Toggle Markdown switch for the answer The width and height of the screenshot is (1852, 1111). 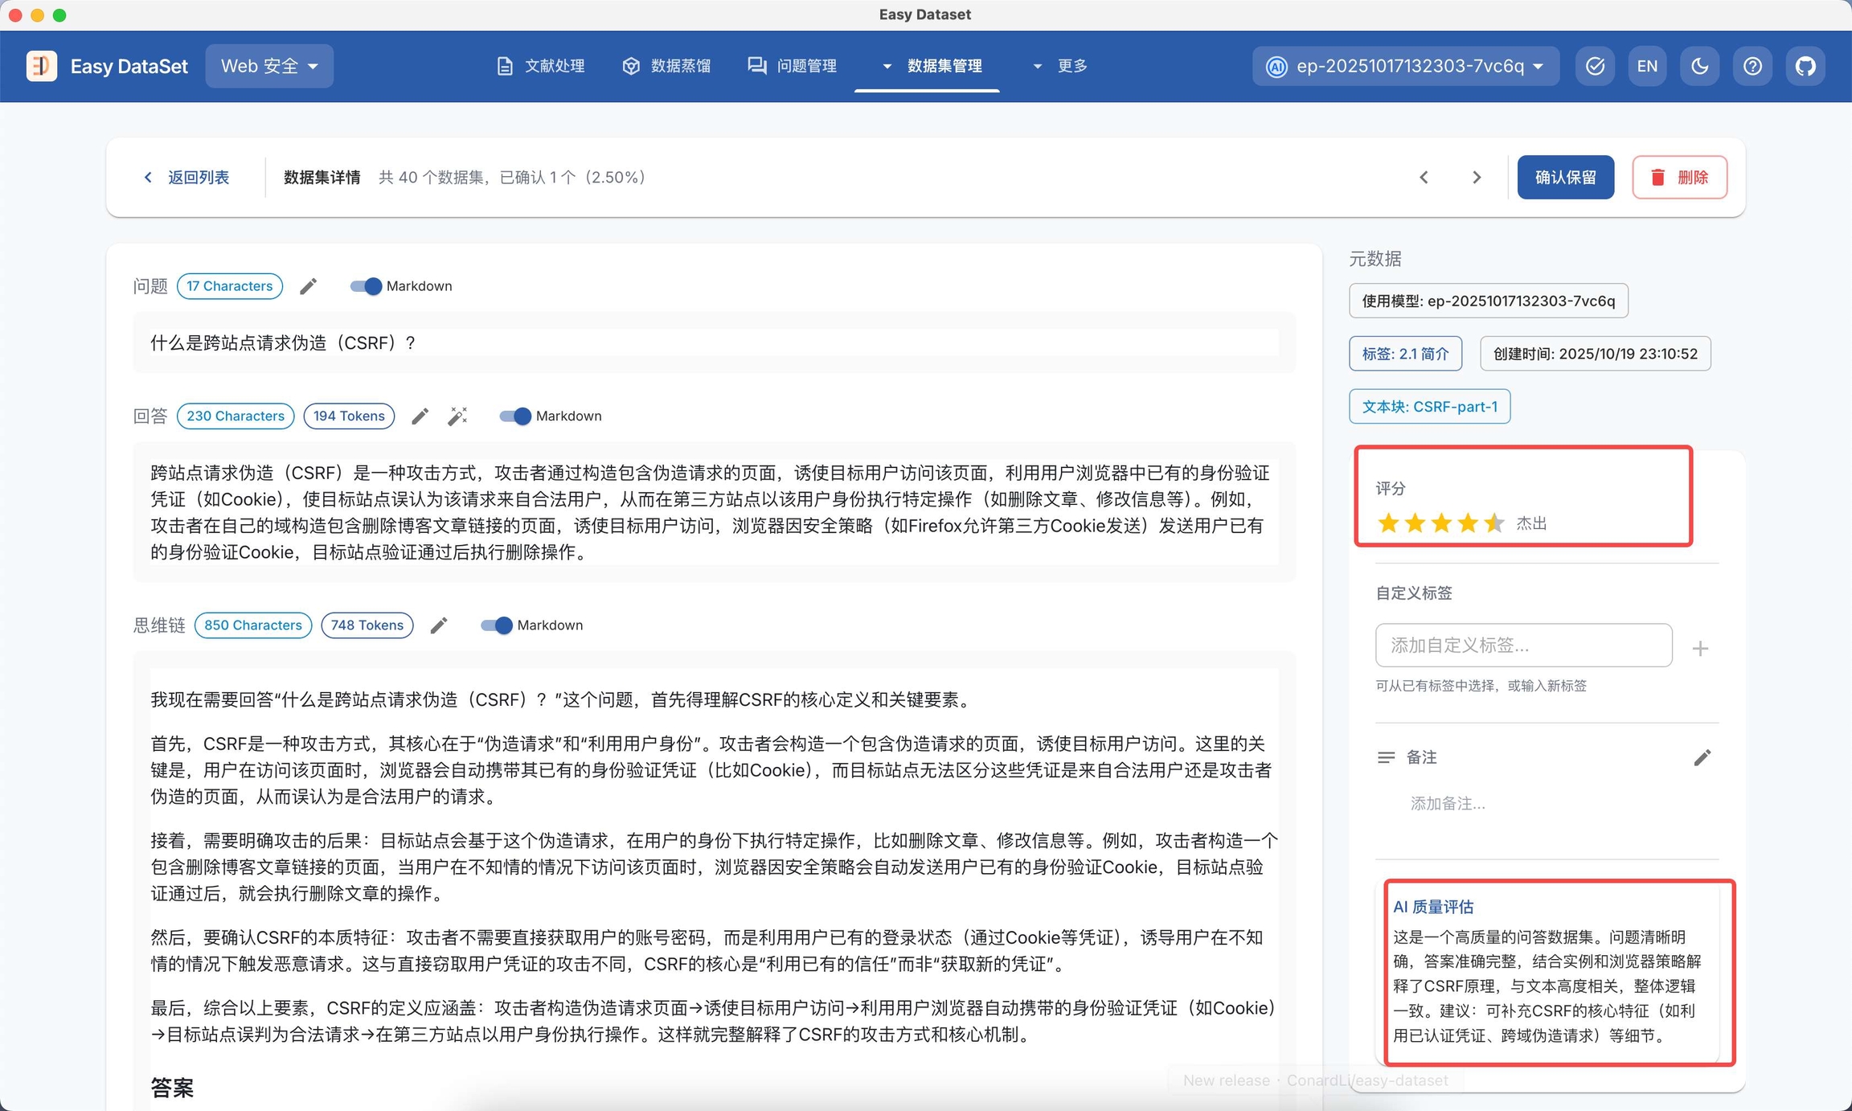515,416
